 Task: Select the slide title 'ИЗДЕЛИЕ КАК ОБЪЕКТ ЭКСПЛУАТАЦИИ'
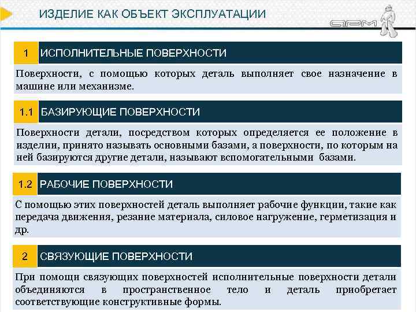pos(153,14)
